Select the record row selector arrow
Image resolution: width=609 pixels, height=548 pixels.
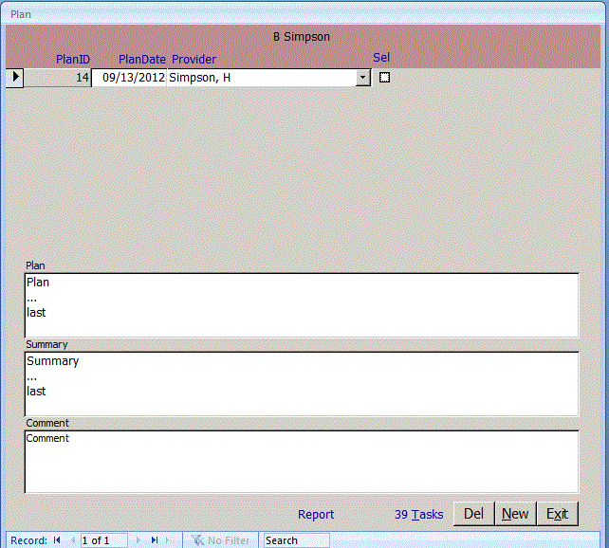point(15,77)
